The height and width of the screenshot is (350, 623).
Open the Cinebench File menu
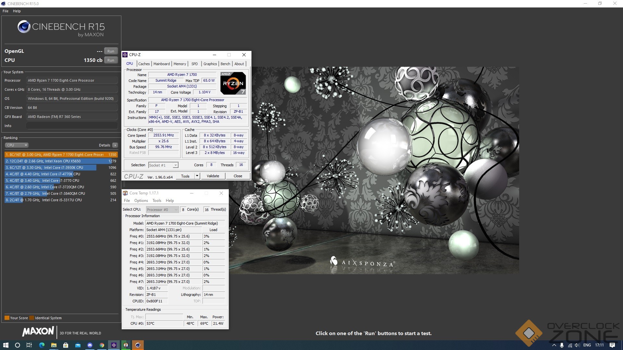pos(6,11)
